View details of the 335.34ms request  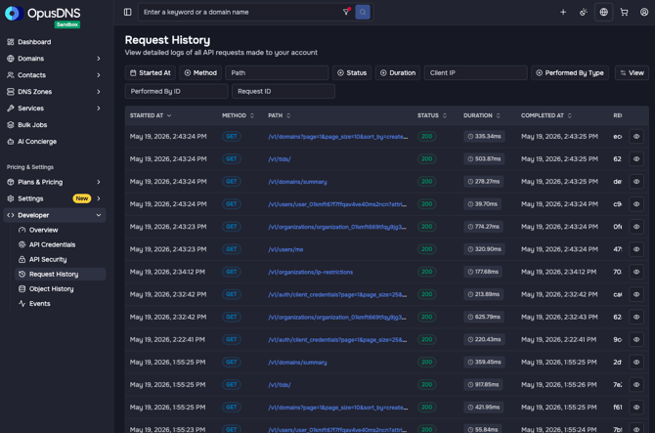point(636,137)
